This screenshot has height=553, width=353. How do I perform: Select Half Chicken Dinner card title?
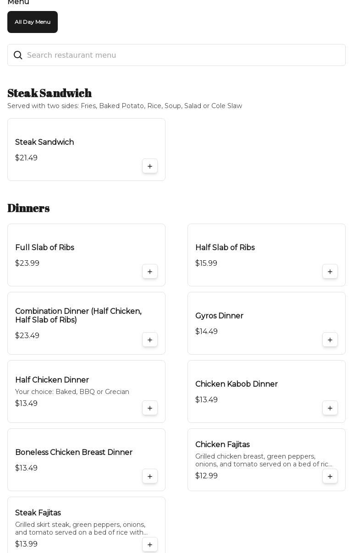[x=52, y=380]
